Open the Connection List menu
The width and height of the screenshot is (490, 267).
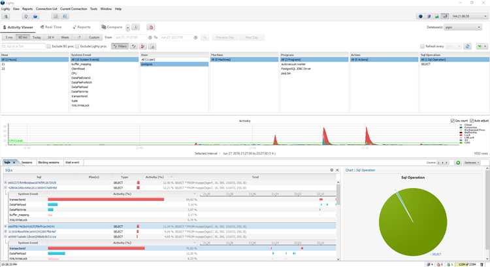pyautogui.click(x=46, y=8)
